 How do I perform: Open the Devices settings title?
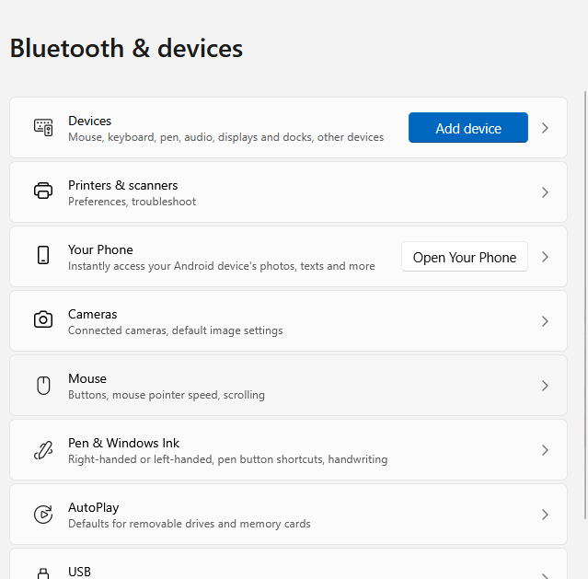click(89, 121)
